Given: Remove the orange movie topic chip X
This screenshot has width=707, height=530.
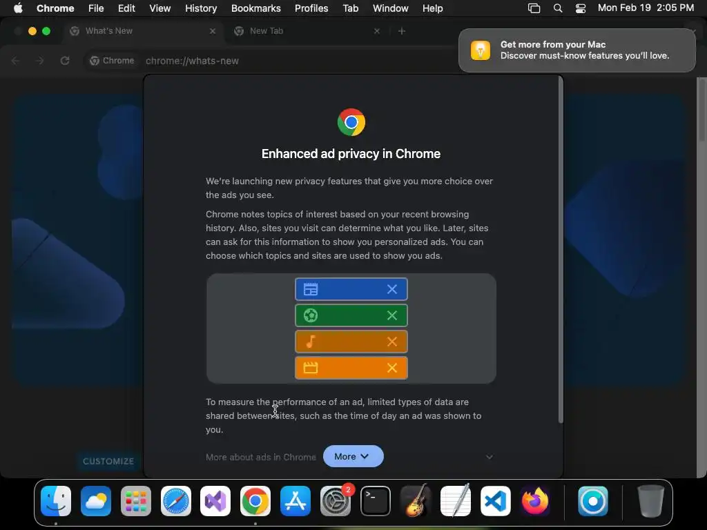Looking at the screenshot, I should click(392, 368).
